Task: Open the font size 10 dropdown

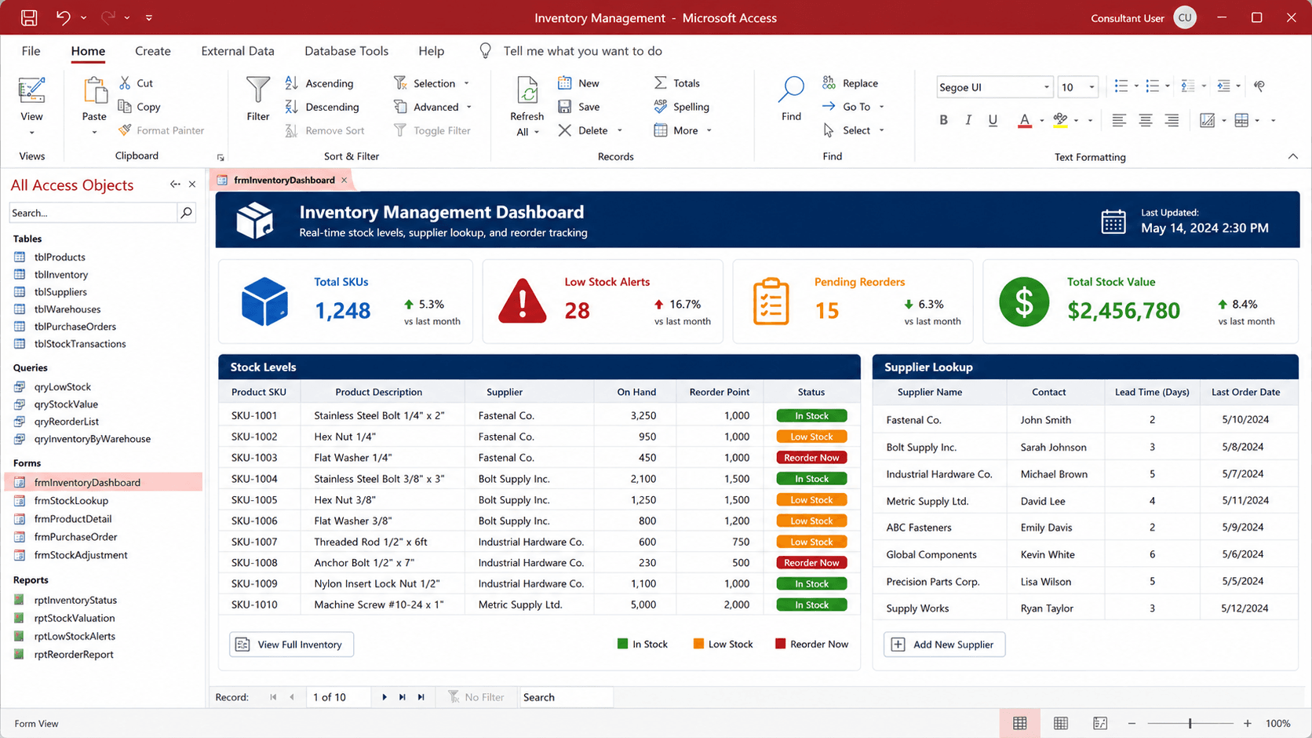Action: [1092, 87]
